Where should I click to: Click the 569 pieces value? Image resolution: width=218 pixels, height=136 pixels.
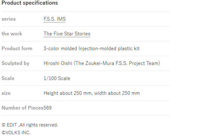tap(48, 108)
